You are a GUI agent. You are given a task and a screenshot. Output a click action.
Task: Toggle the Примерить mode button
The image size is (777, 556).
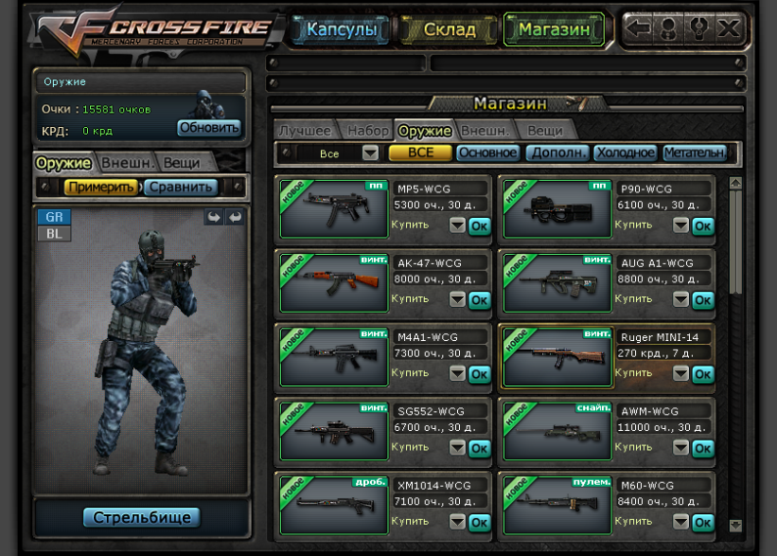(x=101, y=187)
